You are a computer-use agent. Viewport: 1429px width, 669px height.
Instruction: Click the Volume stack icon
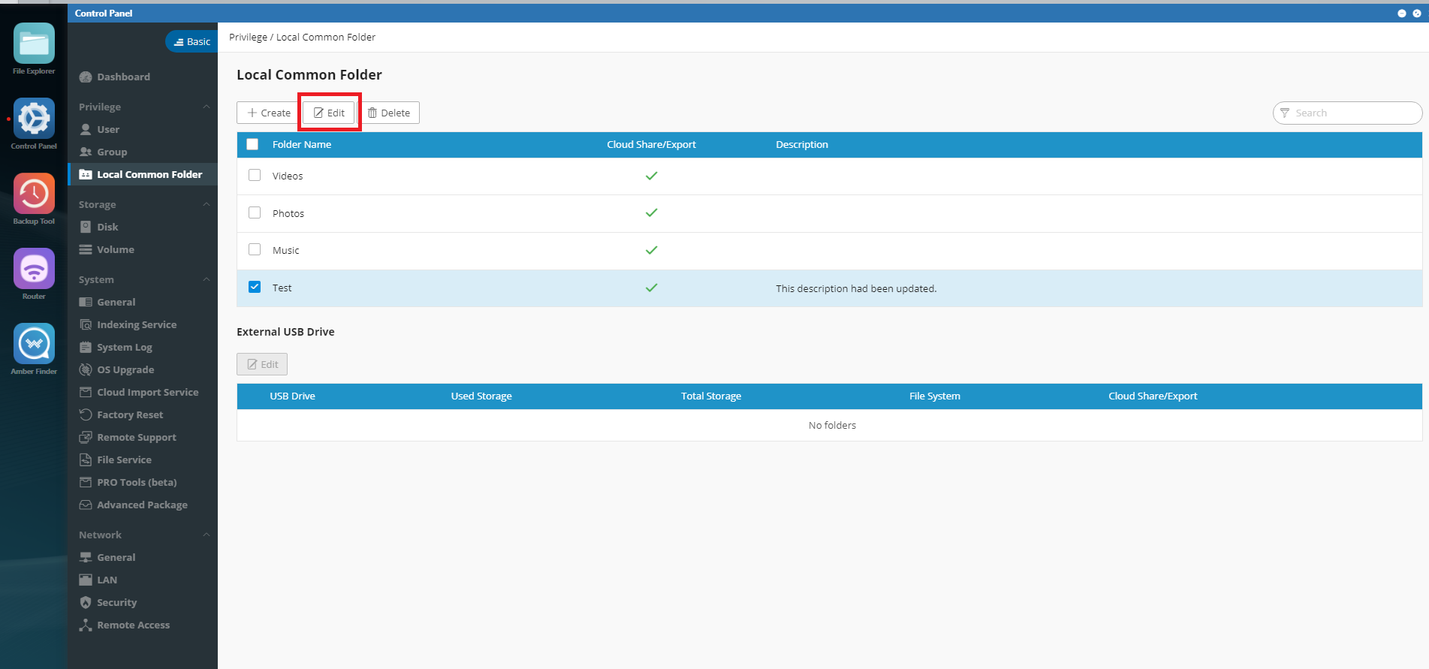(x=86, y=249)
